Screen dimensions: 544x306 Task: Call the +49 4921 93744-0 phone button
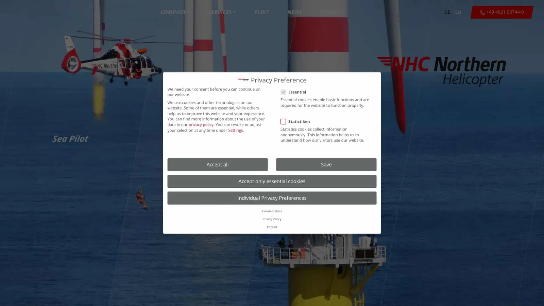click(502, 12)
